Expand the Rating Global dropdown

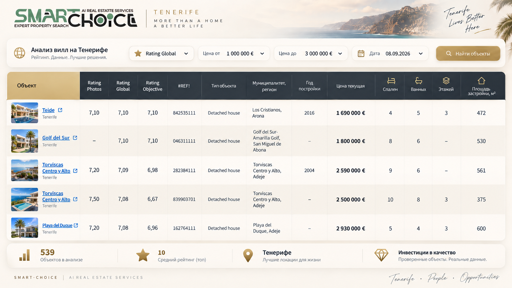click(x=161, y=54)
